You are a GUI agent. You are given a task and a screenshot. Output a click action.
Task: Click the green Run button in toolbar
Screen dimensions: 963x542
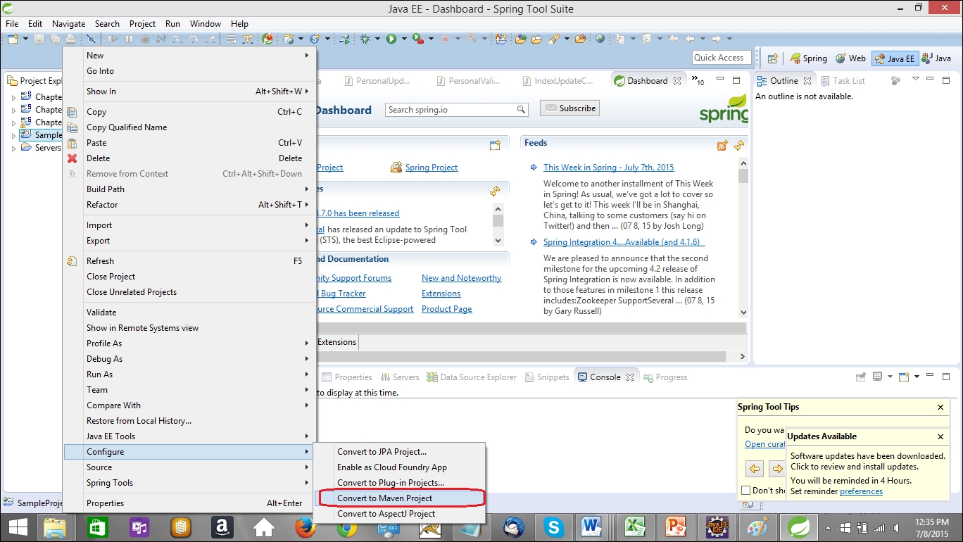pos(391,39)
